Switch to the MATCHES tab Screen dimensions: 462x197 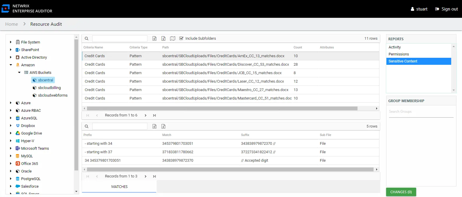point(119,187)
